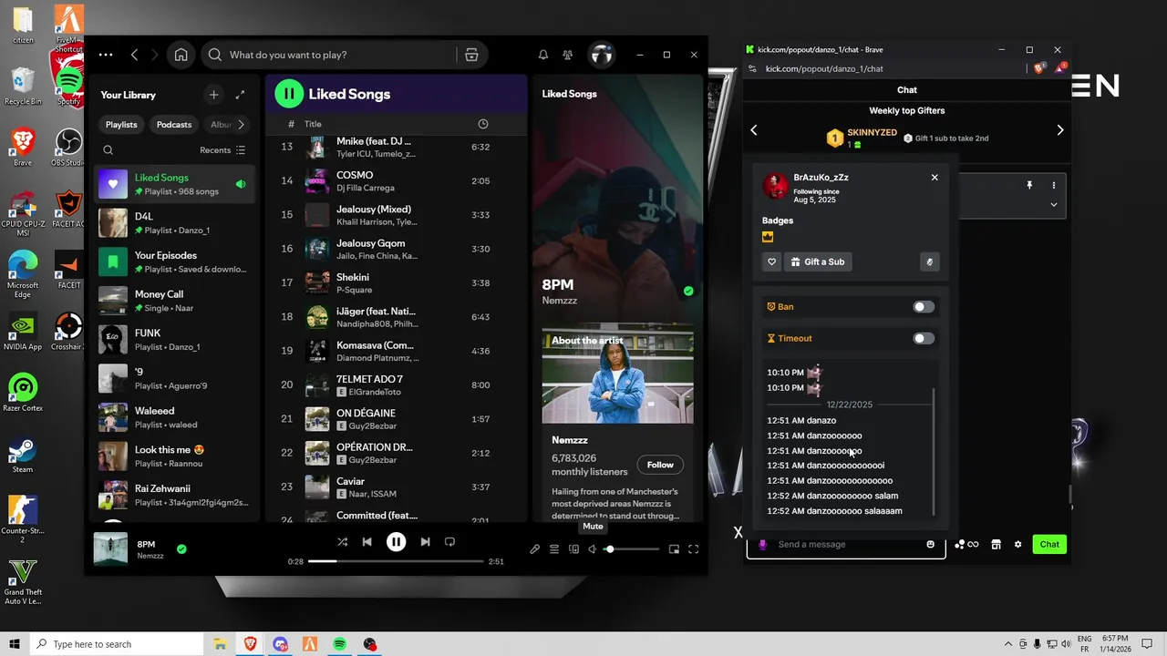The image size is (1167, 656).
Task: Open lyrics microphone icon
Action: (535, 549)
